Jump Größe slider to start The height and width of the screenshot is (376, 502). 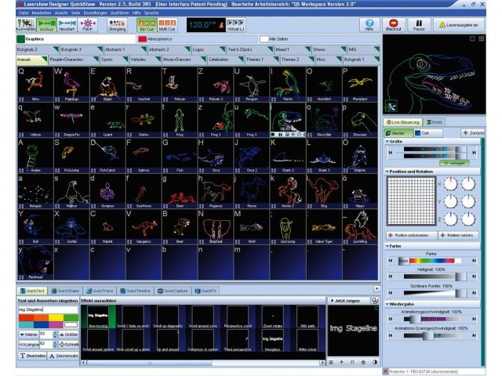391,153
